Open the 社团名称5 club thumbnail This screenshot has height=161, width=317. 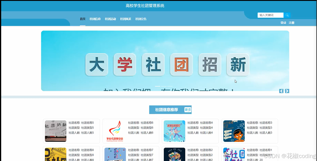tap(55, 131)
